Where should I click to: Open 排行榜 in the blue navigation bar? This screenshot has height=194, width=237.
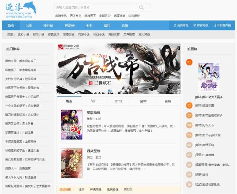pos(48,26)
